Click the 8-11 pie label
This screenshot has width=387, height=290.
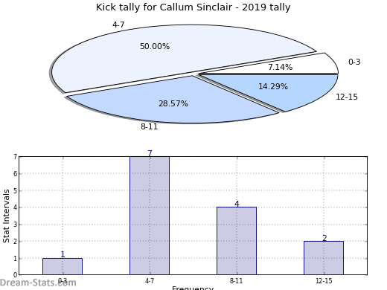pos(150,126)
